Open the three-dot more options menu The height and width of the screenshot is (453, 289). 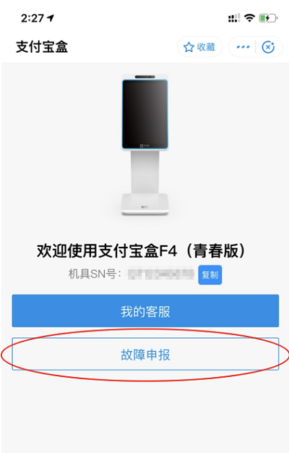[x=243, y=47]
